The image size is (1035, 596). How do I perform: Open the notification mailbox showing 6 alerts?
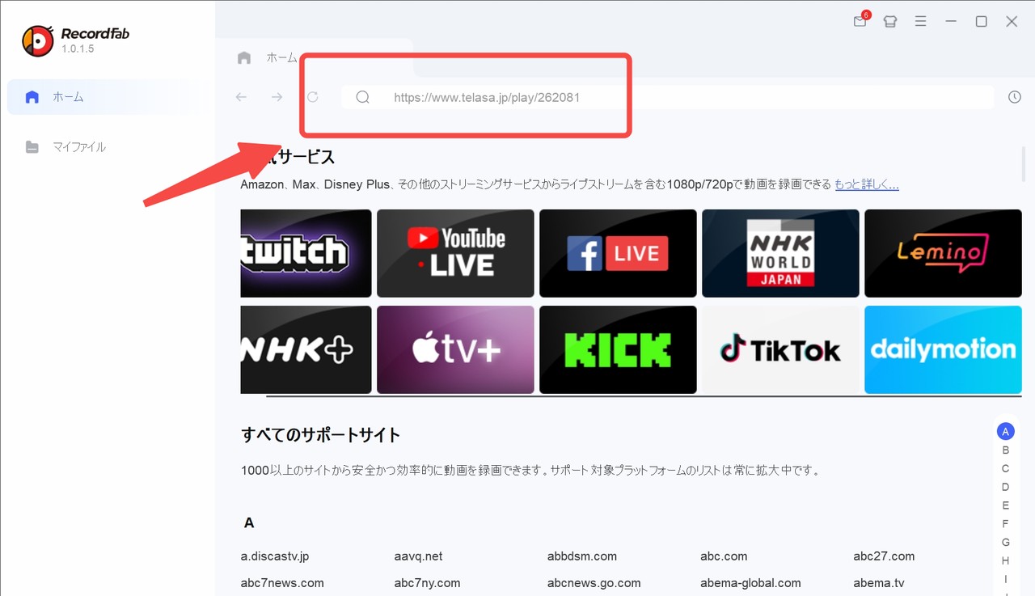(859, 22)
